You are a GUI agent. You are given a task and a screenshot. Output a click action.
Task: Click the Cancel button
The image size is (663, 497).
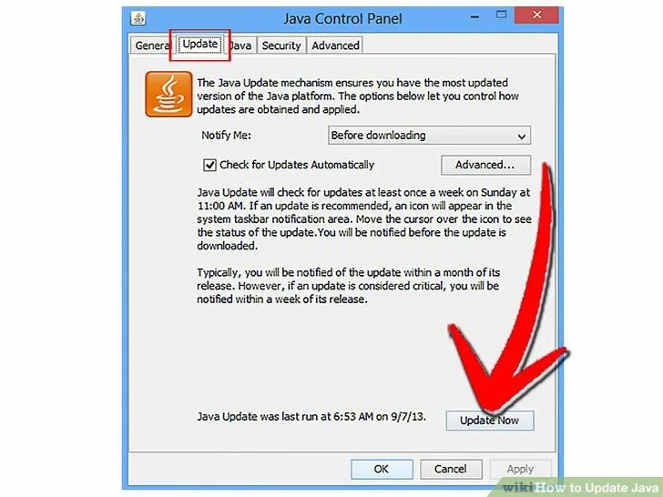click(x=451, y=469)
